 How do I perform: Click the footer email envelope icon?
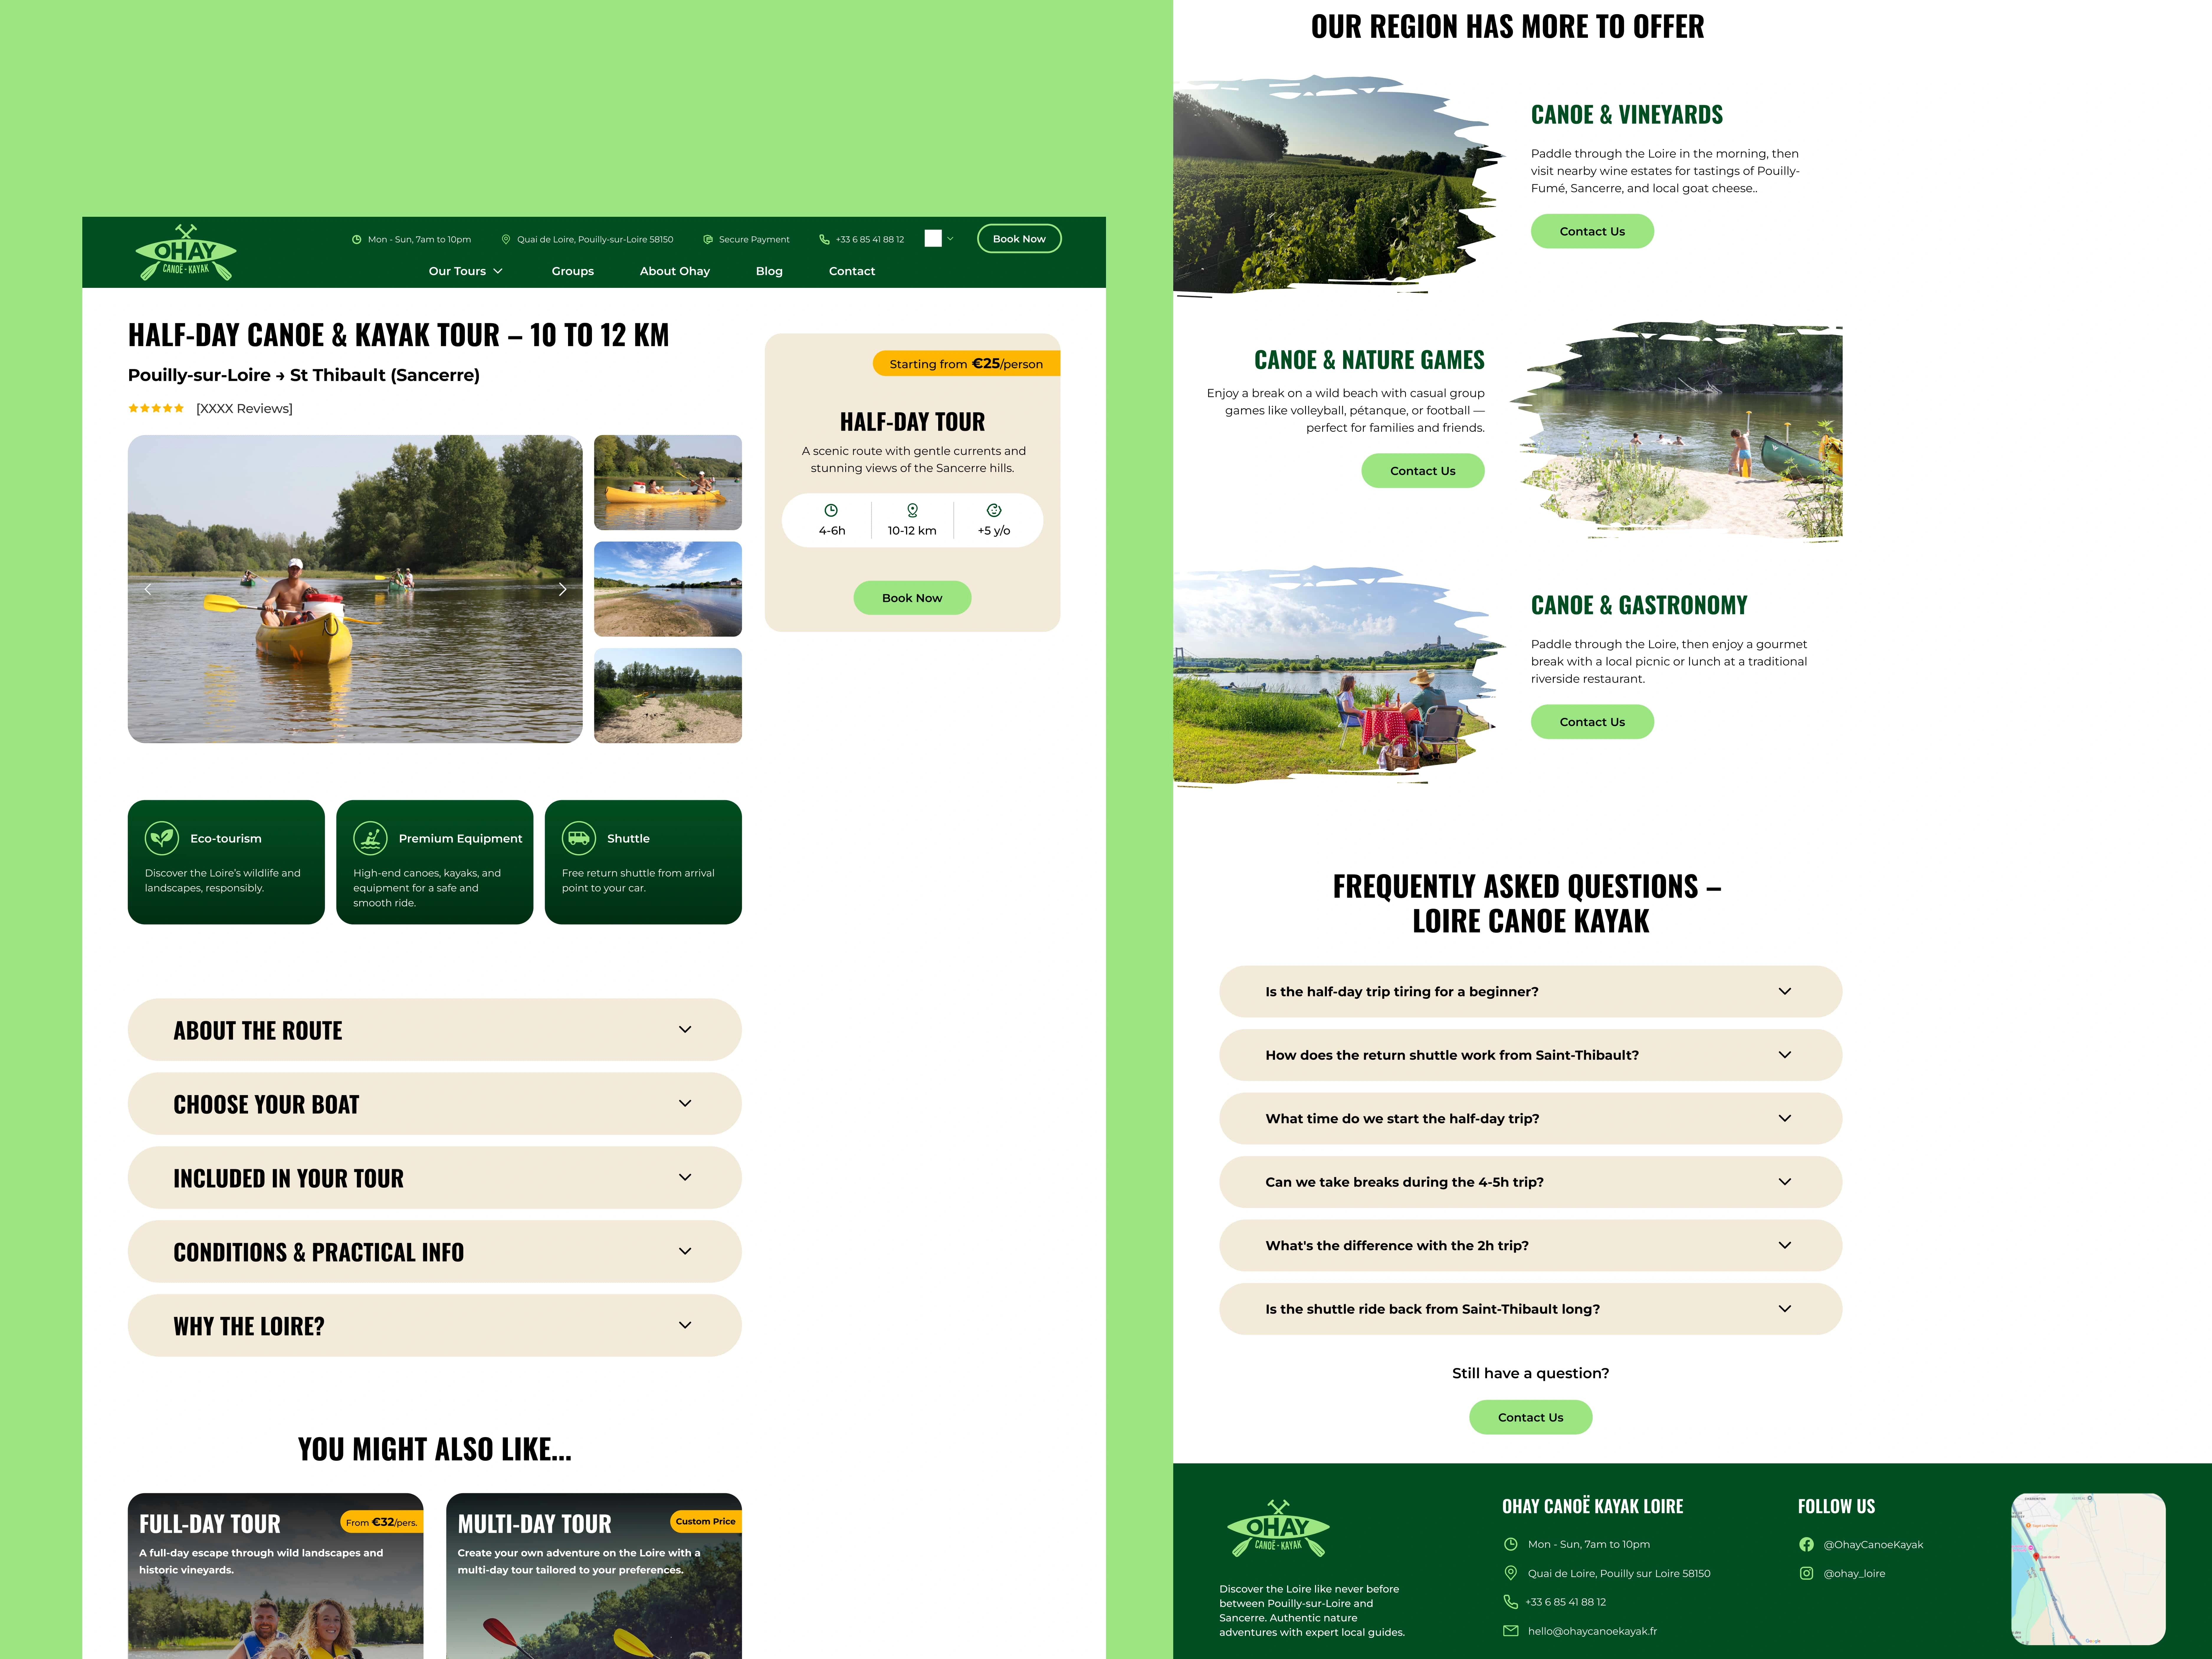click(x=1511, y=1631)
